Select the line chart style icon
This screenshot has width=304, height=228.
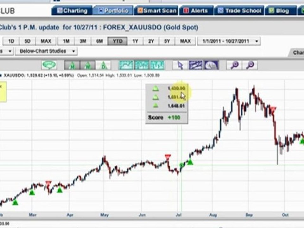(x=126, y=65)
